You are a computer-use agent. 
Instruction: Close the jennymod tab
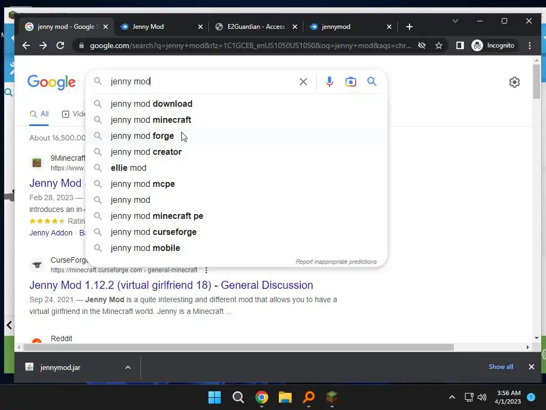pyautogui.click(x=389, y=27)
